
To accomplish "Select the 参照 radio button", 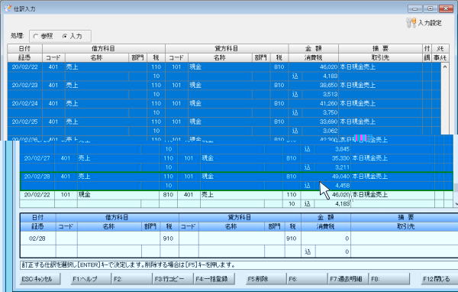I will pyautogui.click(x=36, y=36).
